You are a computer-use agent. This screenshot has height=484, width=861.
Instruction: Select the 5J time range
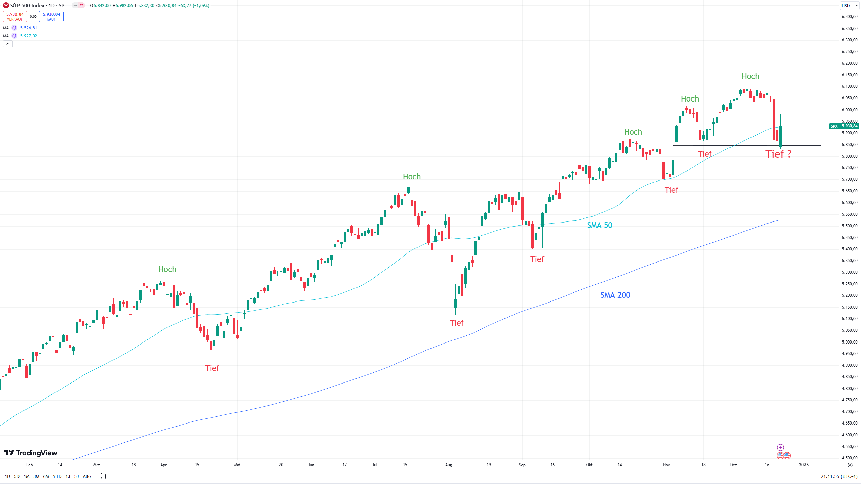coord(76,476)
